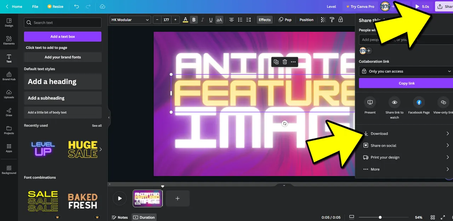Expand Print your design option
Screen dimensions: 453x221
[x=406, y=157]
